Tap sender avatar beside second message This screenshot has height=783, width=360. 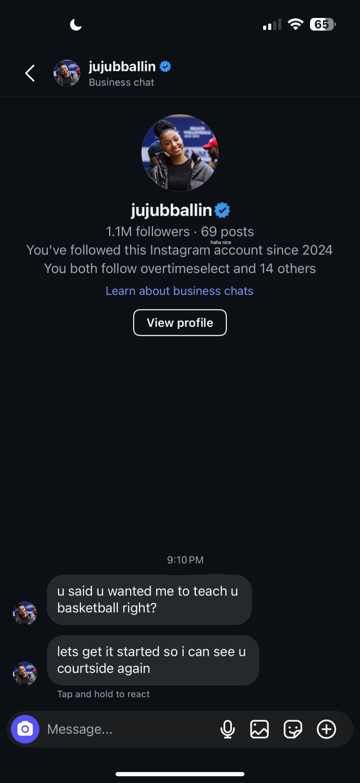(x=25, y=673)
